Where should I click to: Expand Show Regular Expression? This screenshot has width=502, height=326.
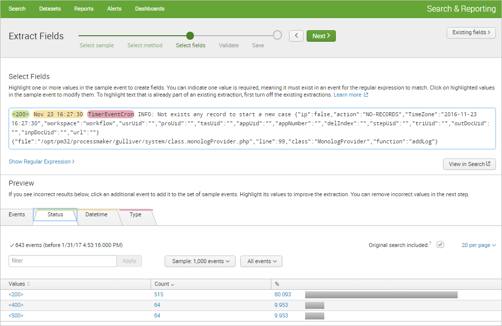click(41, 161)
